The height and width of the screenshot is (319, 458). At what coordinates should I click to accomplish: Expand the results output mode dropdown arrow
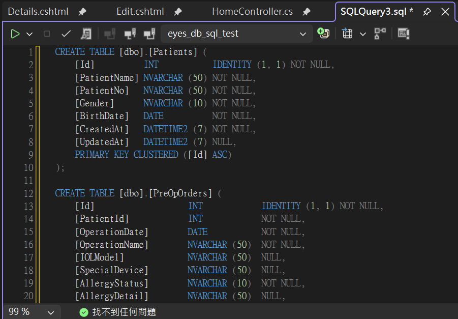coord(363,34)
